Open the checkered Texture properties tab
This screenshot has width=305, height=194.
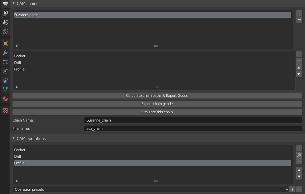pyautogui.click(x=5, y=111)
